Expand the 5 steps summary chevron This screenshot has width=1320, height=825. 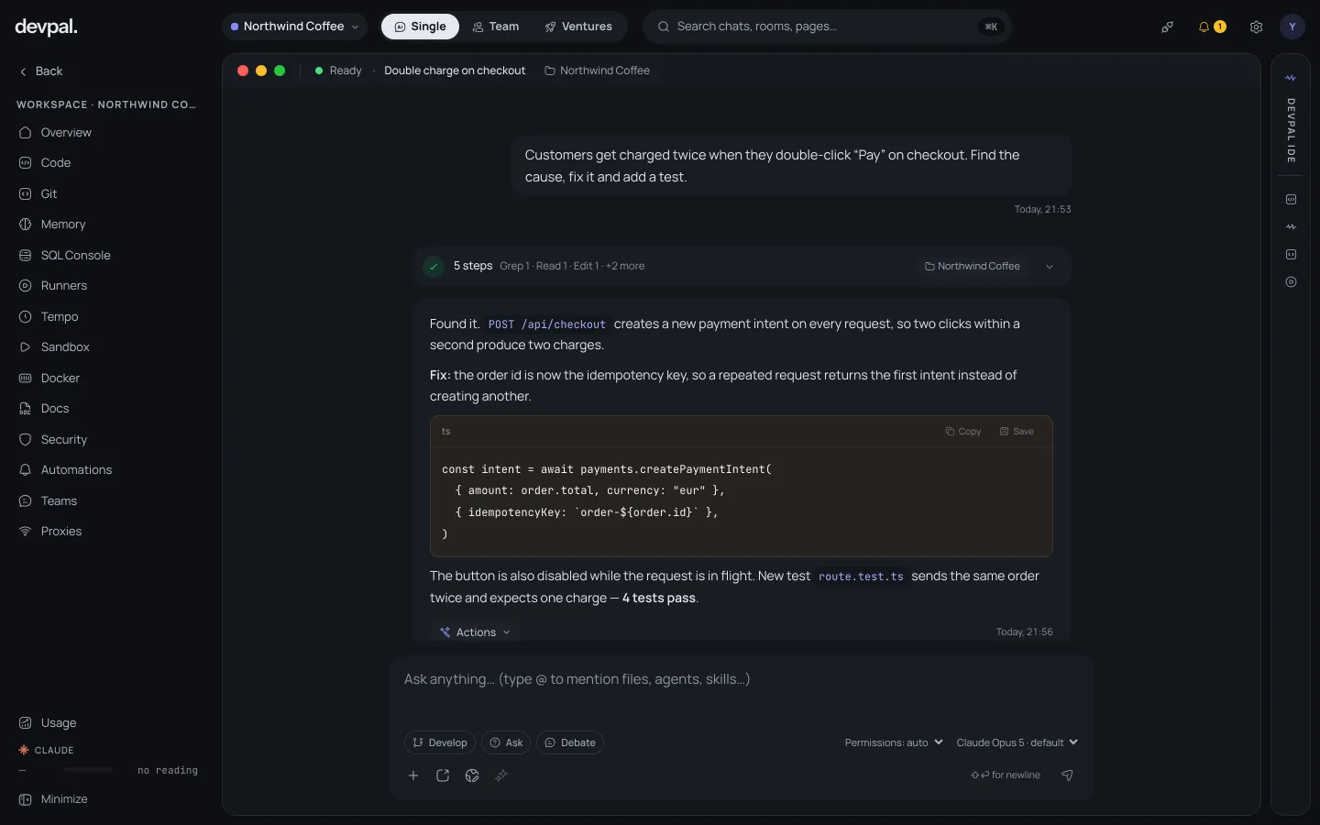click(x=1050, y=267)
